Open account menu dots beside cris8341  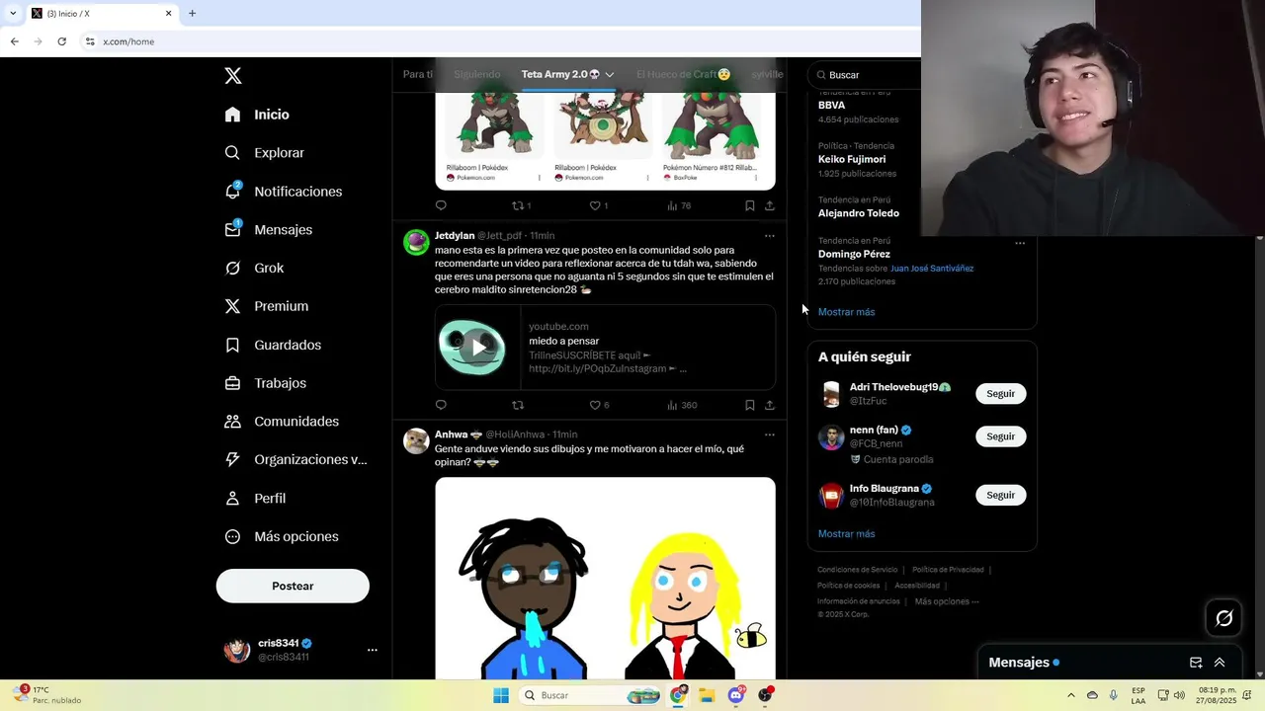pos(373,650)
